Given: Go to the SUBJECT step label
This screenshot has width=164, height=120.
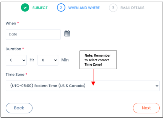Looking at the screenshot, I should coord(40,8).
